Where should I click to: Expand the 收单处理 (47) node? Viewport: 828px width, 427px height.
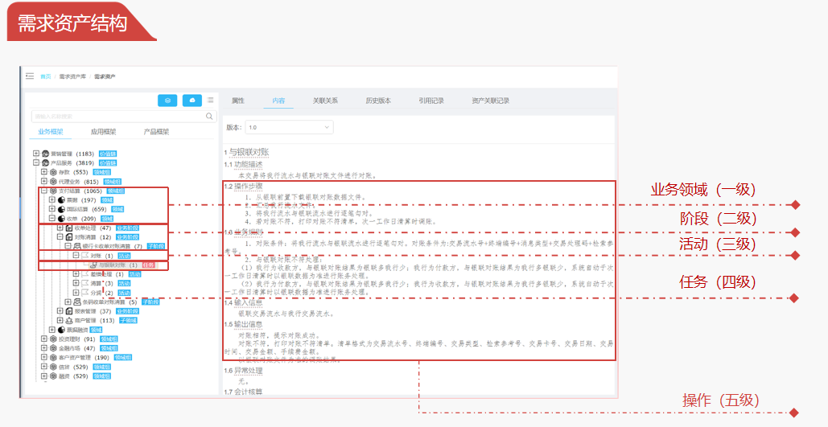click(x=60, y=228)
